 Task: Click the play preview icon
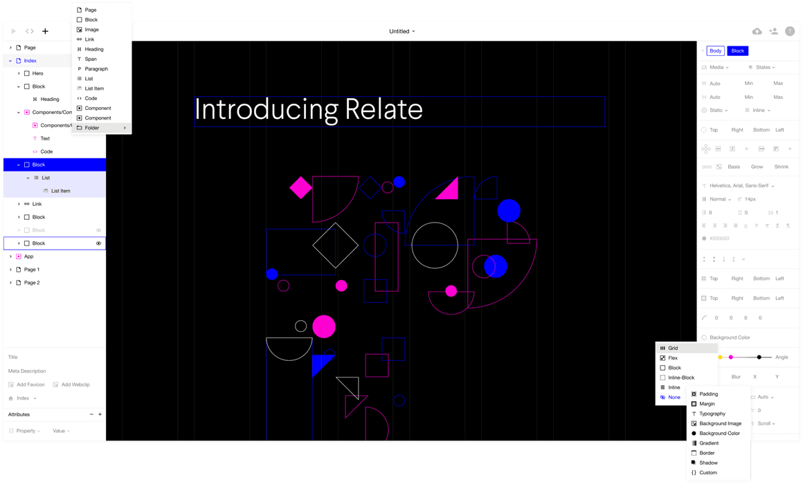(x=14, y=31)
